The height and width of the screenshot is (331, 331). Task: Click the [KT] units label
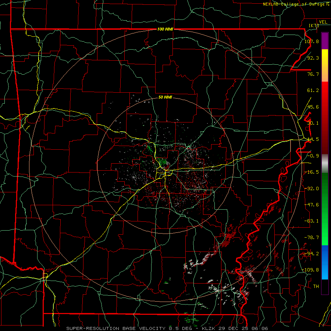click(314, 26)
